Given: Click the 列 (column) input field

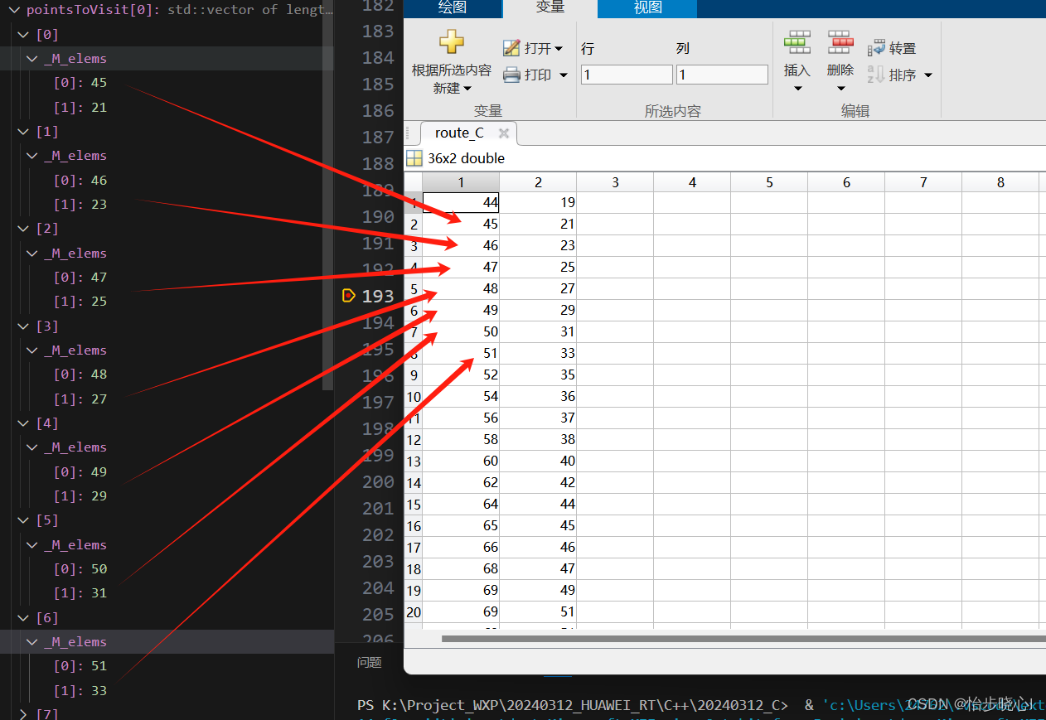Looking at the screenshot, I should coord(723,75).
